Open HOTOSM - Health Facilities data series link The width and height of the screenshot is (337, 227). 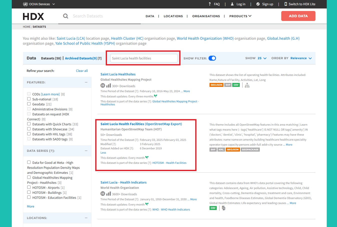[169, 163]
